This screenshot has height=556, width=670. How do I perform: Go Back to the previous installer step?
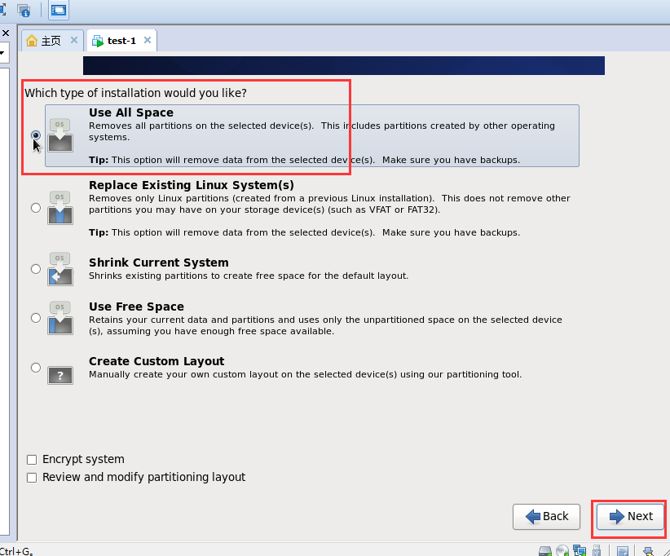[x=546, y=517]
